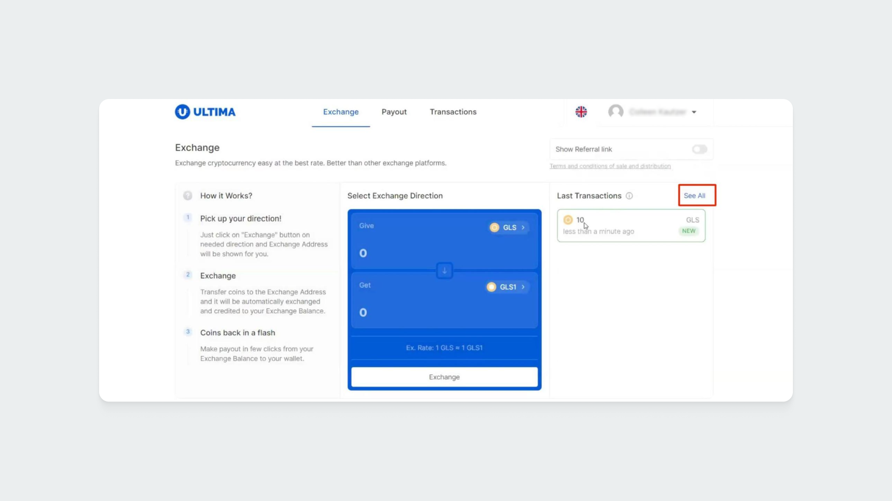This screenshot has height=501, width=892.
Task: Click the Give amount input field
Action: pos(421,253)
